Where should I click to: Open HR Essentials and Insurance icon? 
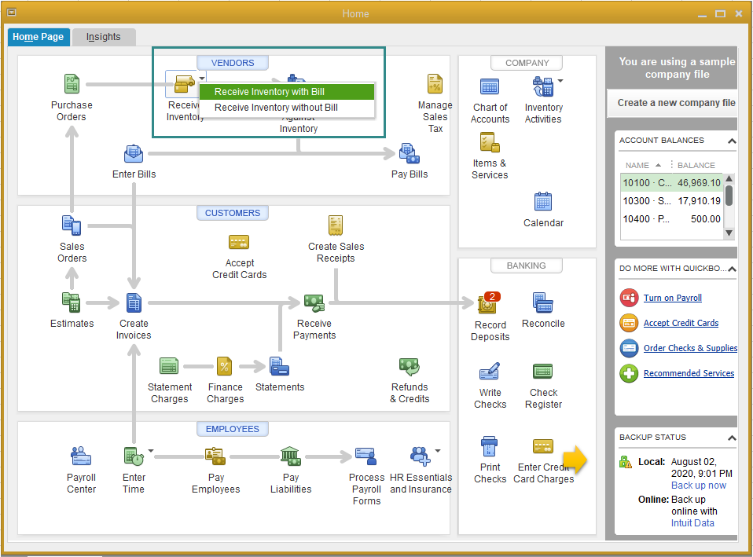click(421, 456)
